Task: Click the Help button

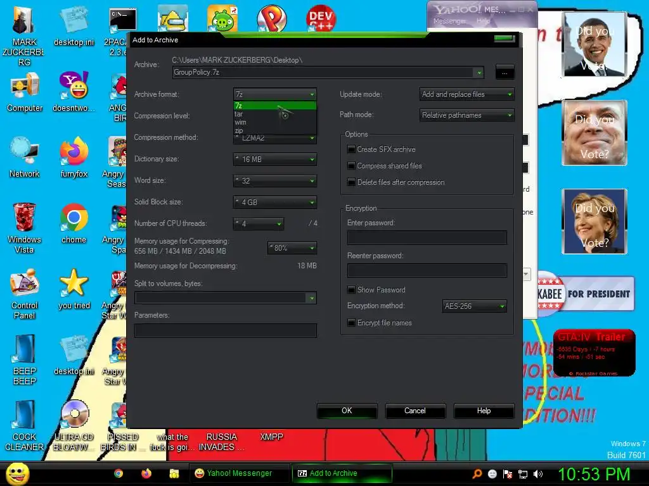Action: [x=484, y=411]
